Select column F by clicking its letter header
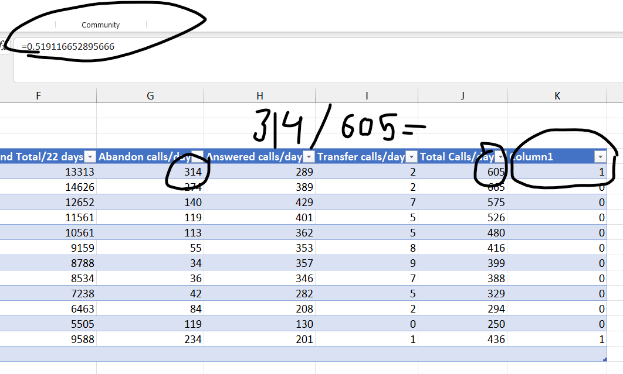The width and height of the screenshot is (623, 374). point(38,95)
